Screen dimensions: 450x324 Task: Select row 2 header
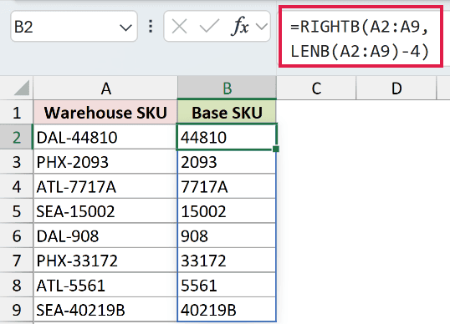17,137
